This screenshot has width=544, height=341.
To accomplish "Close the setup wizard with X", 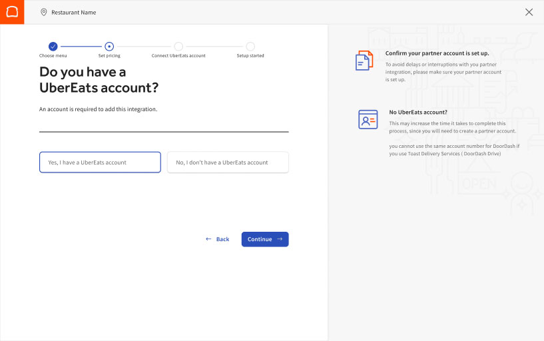I will coord(529,12).
